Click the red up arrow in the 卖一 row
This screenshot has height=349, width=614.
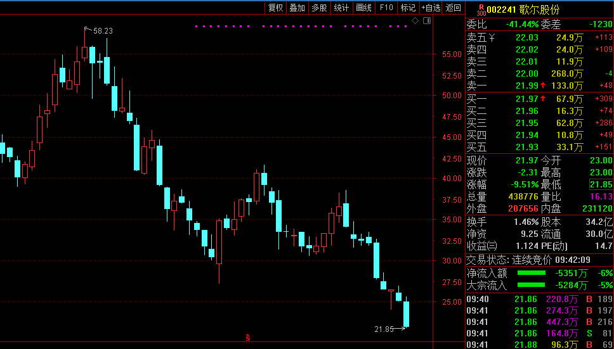point(543,86)
